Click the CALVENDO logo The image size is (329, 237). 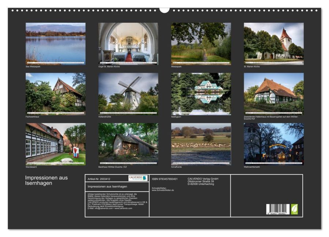click(138, 178)
